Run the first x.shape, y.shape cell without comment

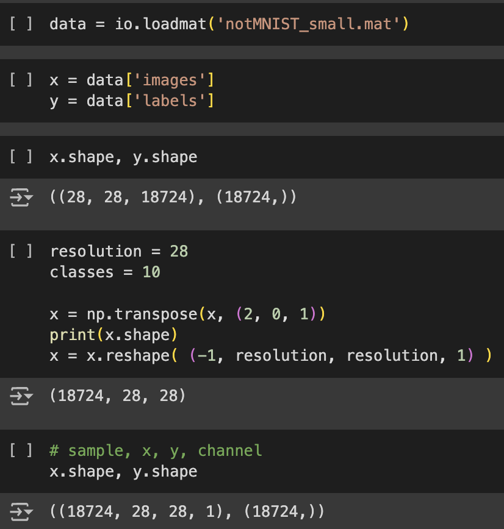click(x=21, y=157)
